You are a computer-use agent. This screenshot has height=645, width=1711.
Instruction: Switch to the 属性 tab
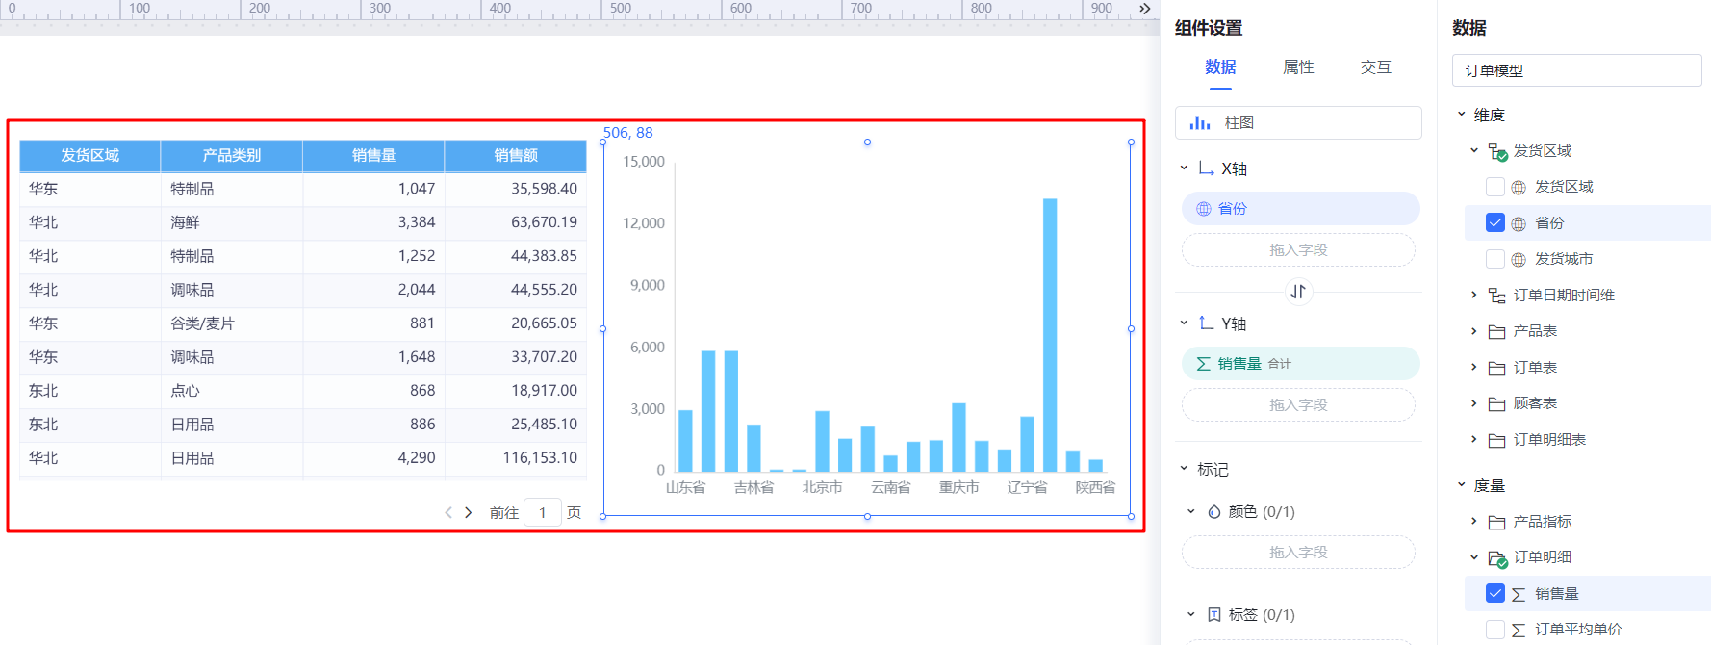[x=1298, y=67]
